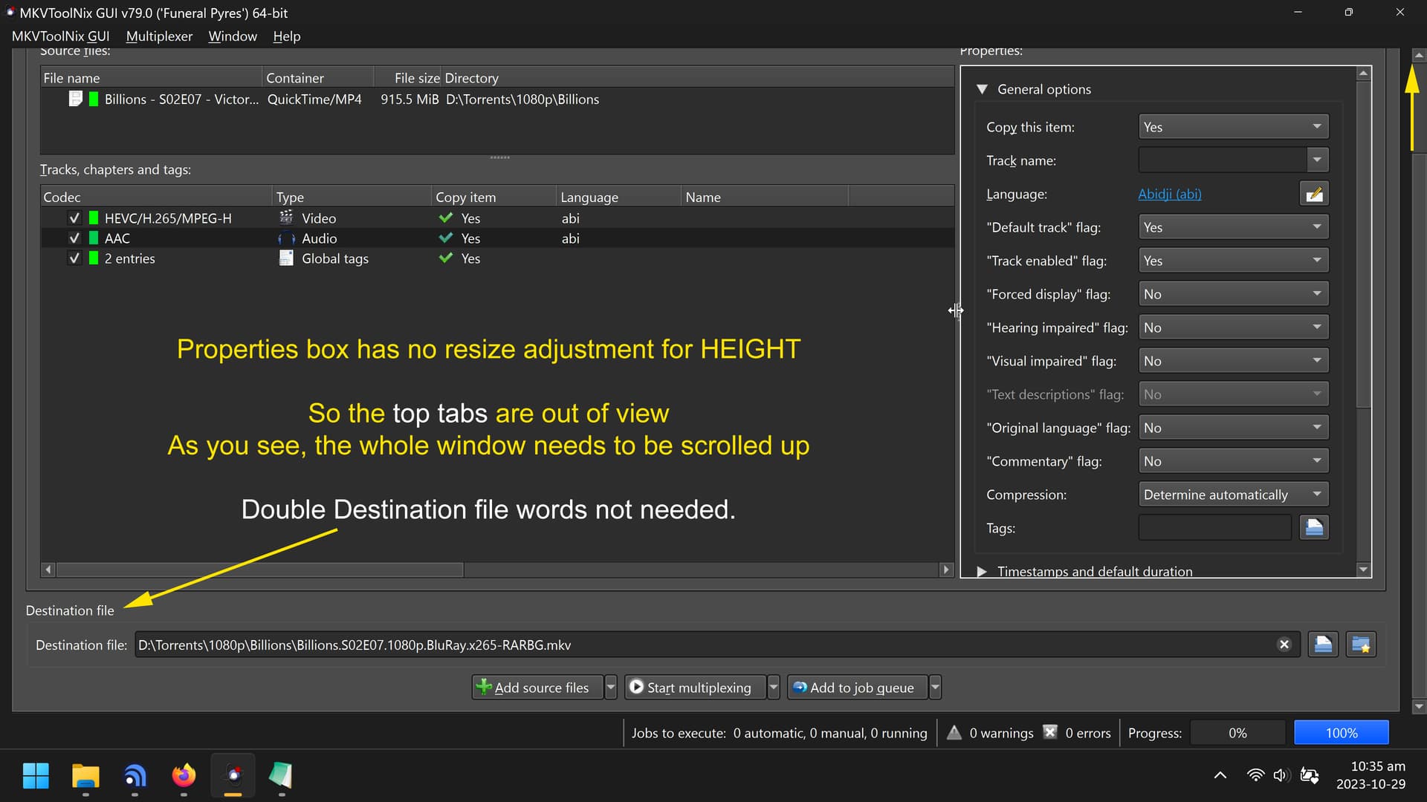This screenshot has height=802, width=1427.
Task: Open the Track name combo box arrow
Action: coord(1317,160)
